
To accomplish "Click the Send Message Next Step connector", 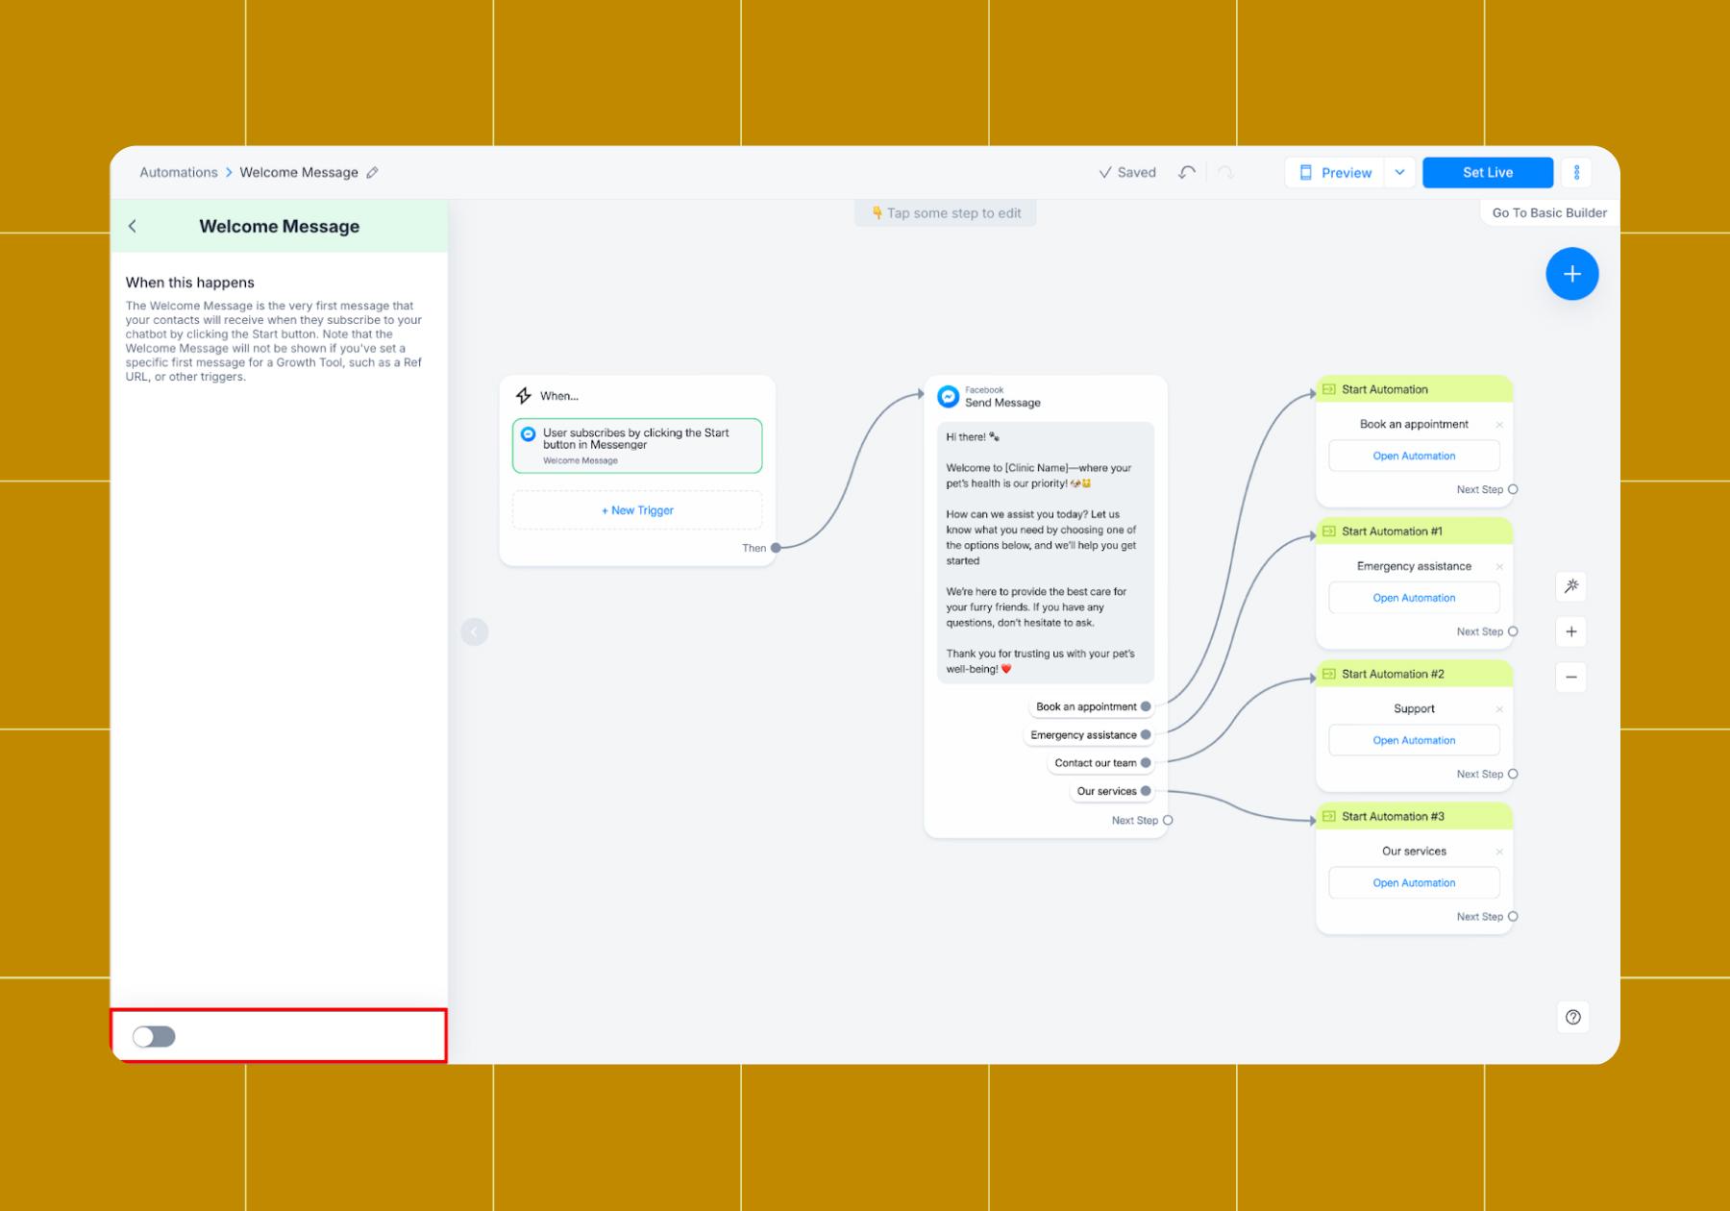I will point(1168,821).
